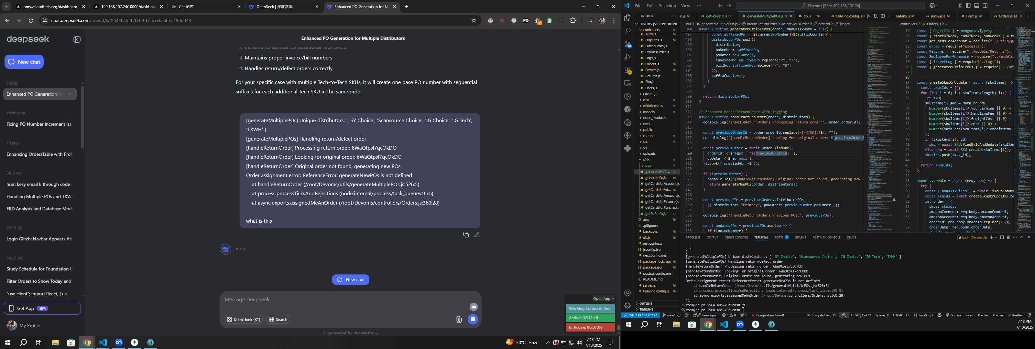Click DeepSeek stop generation button
1035x349 pixels.
click(x=473, y=319)
